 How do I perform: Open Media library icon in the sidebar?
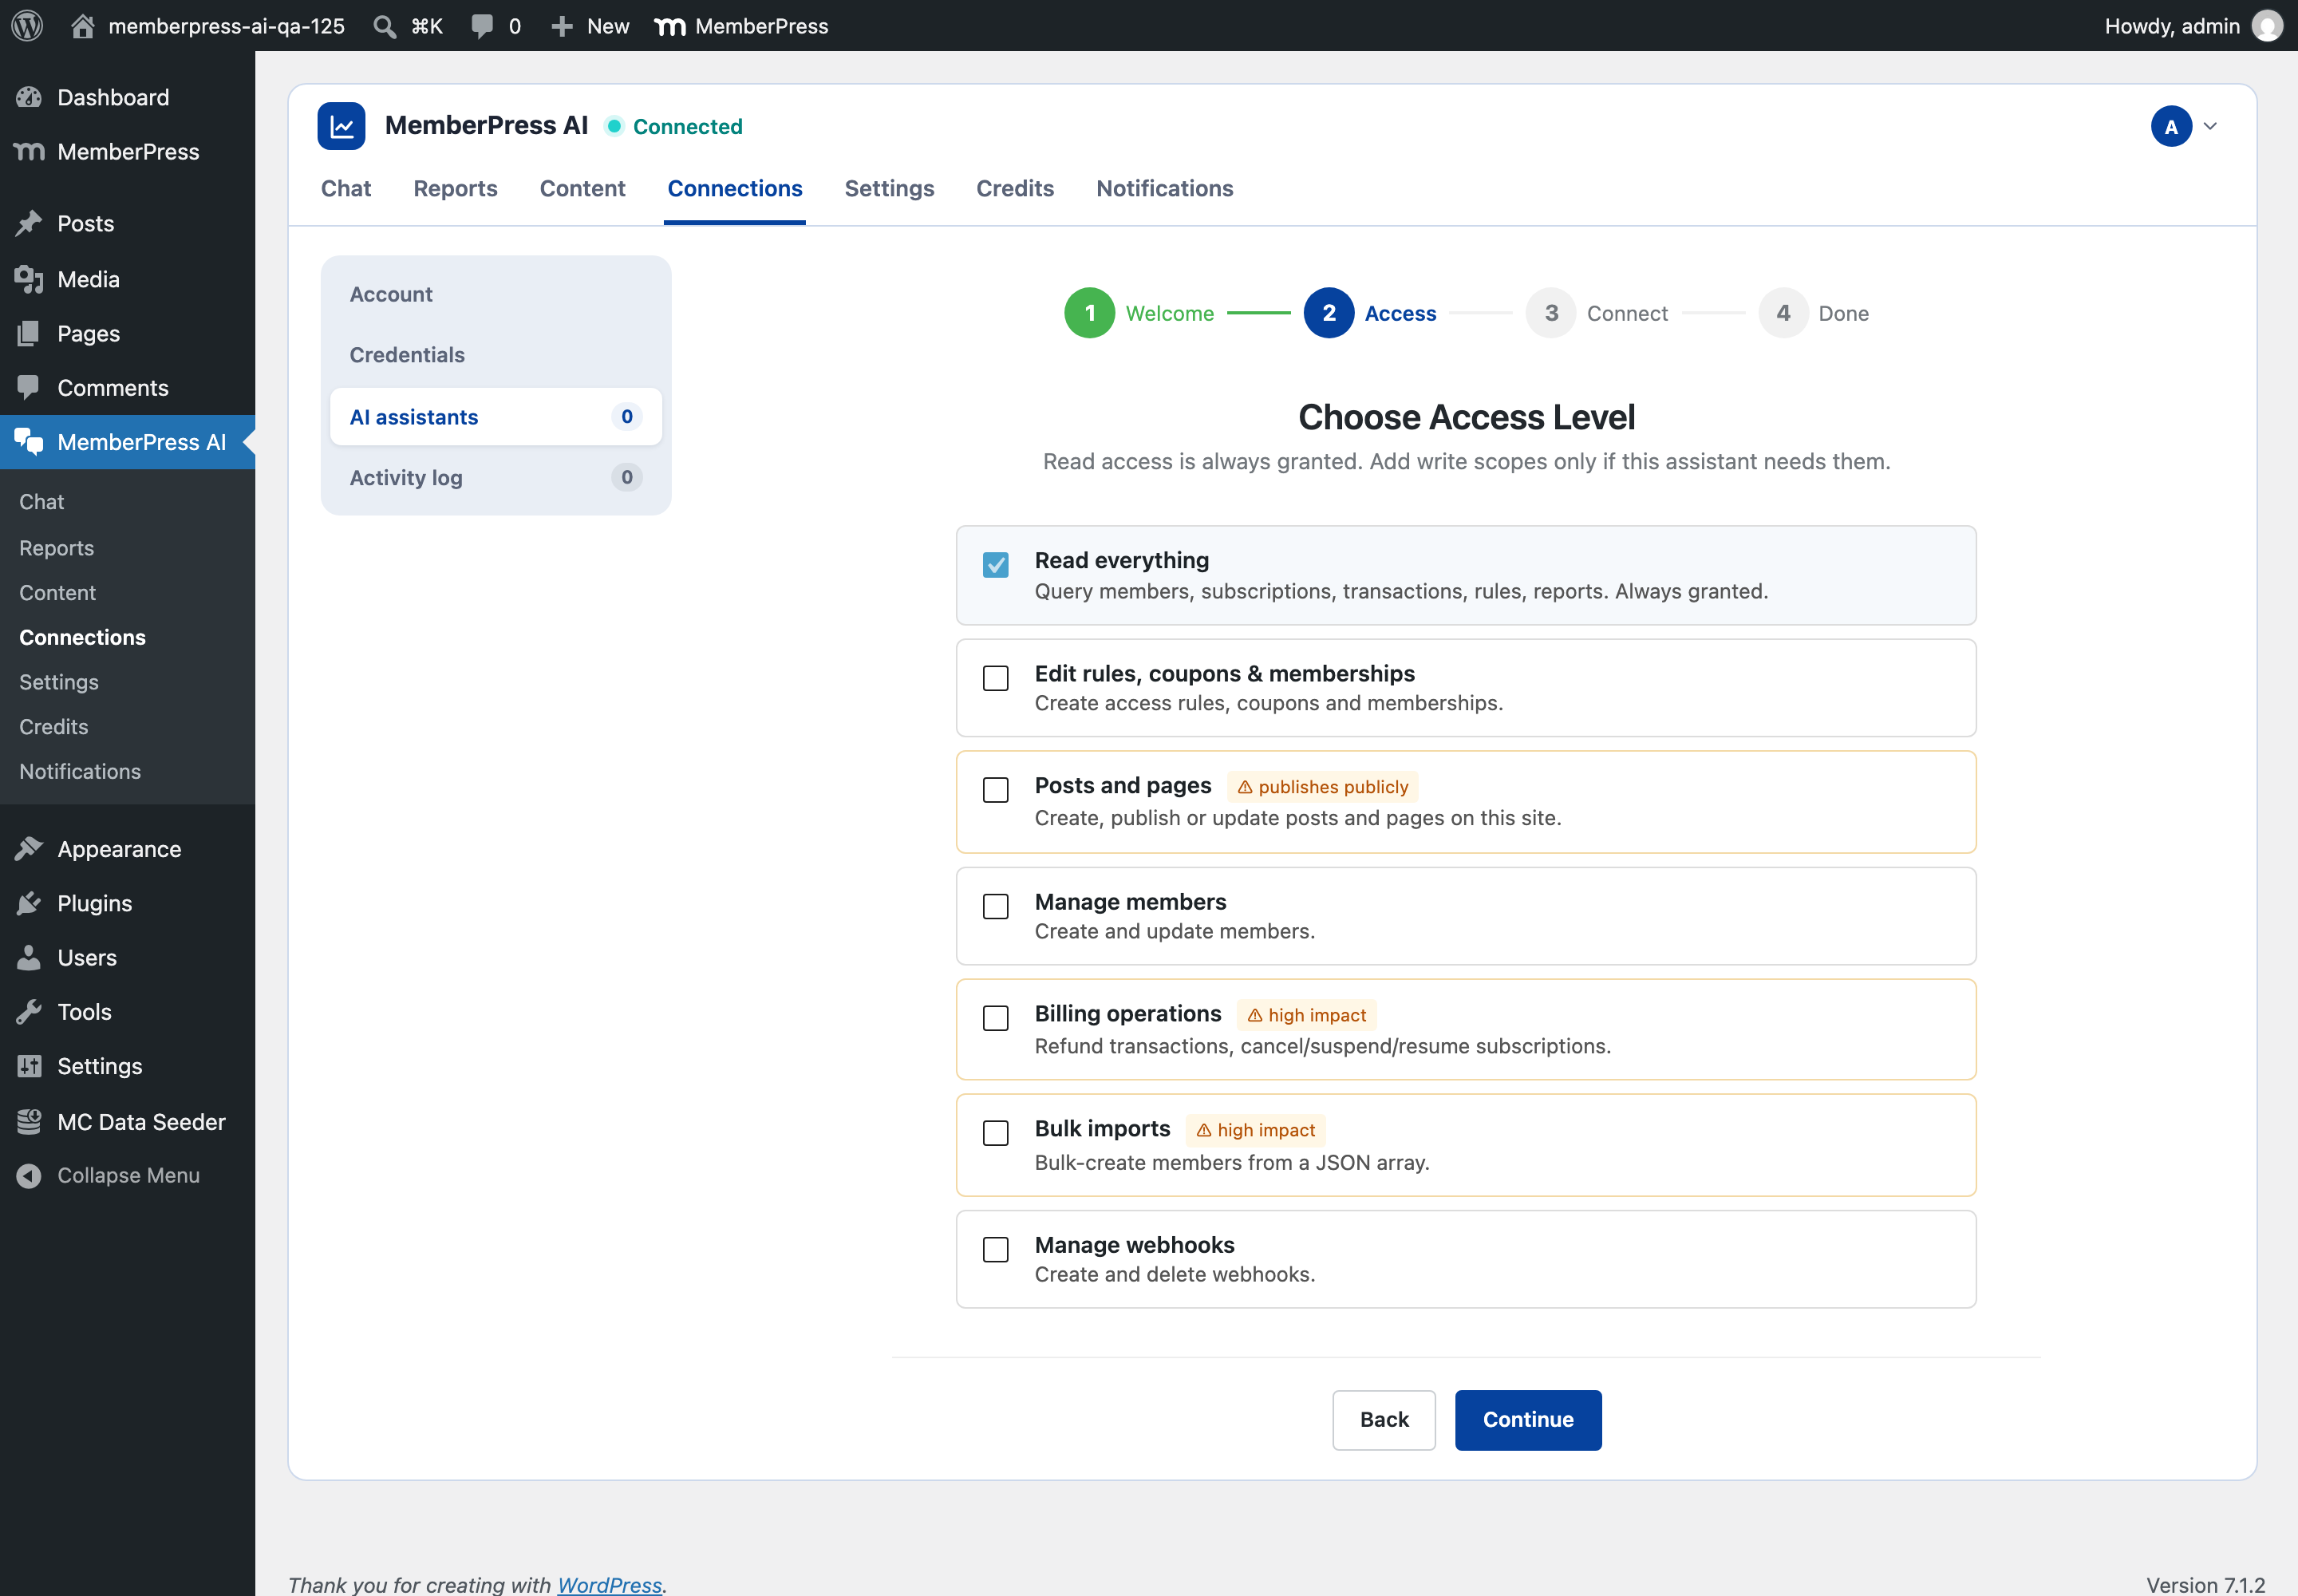tap(29, 279)
